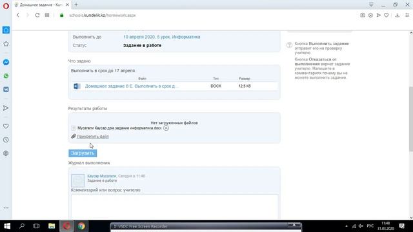413x232 pixels.
Task: Click the green padlock security icon
Action: pos(62,15)
